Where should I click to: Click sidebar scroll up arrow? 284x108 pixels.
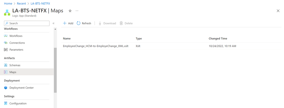click(55, 29)
